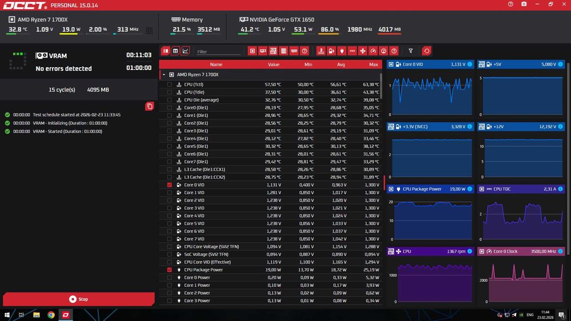The height and width of the screenshot is (321, 571).
Task: Toggle clock speed sensor type filter
Action: 373,51
